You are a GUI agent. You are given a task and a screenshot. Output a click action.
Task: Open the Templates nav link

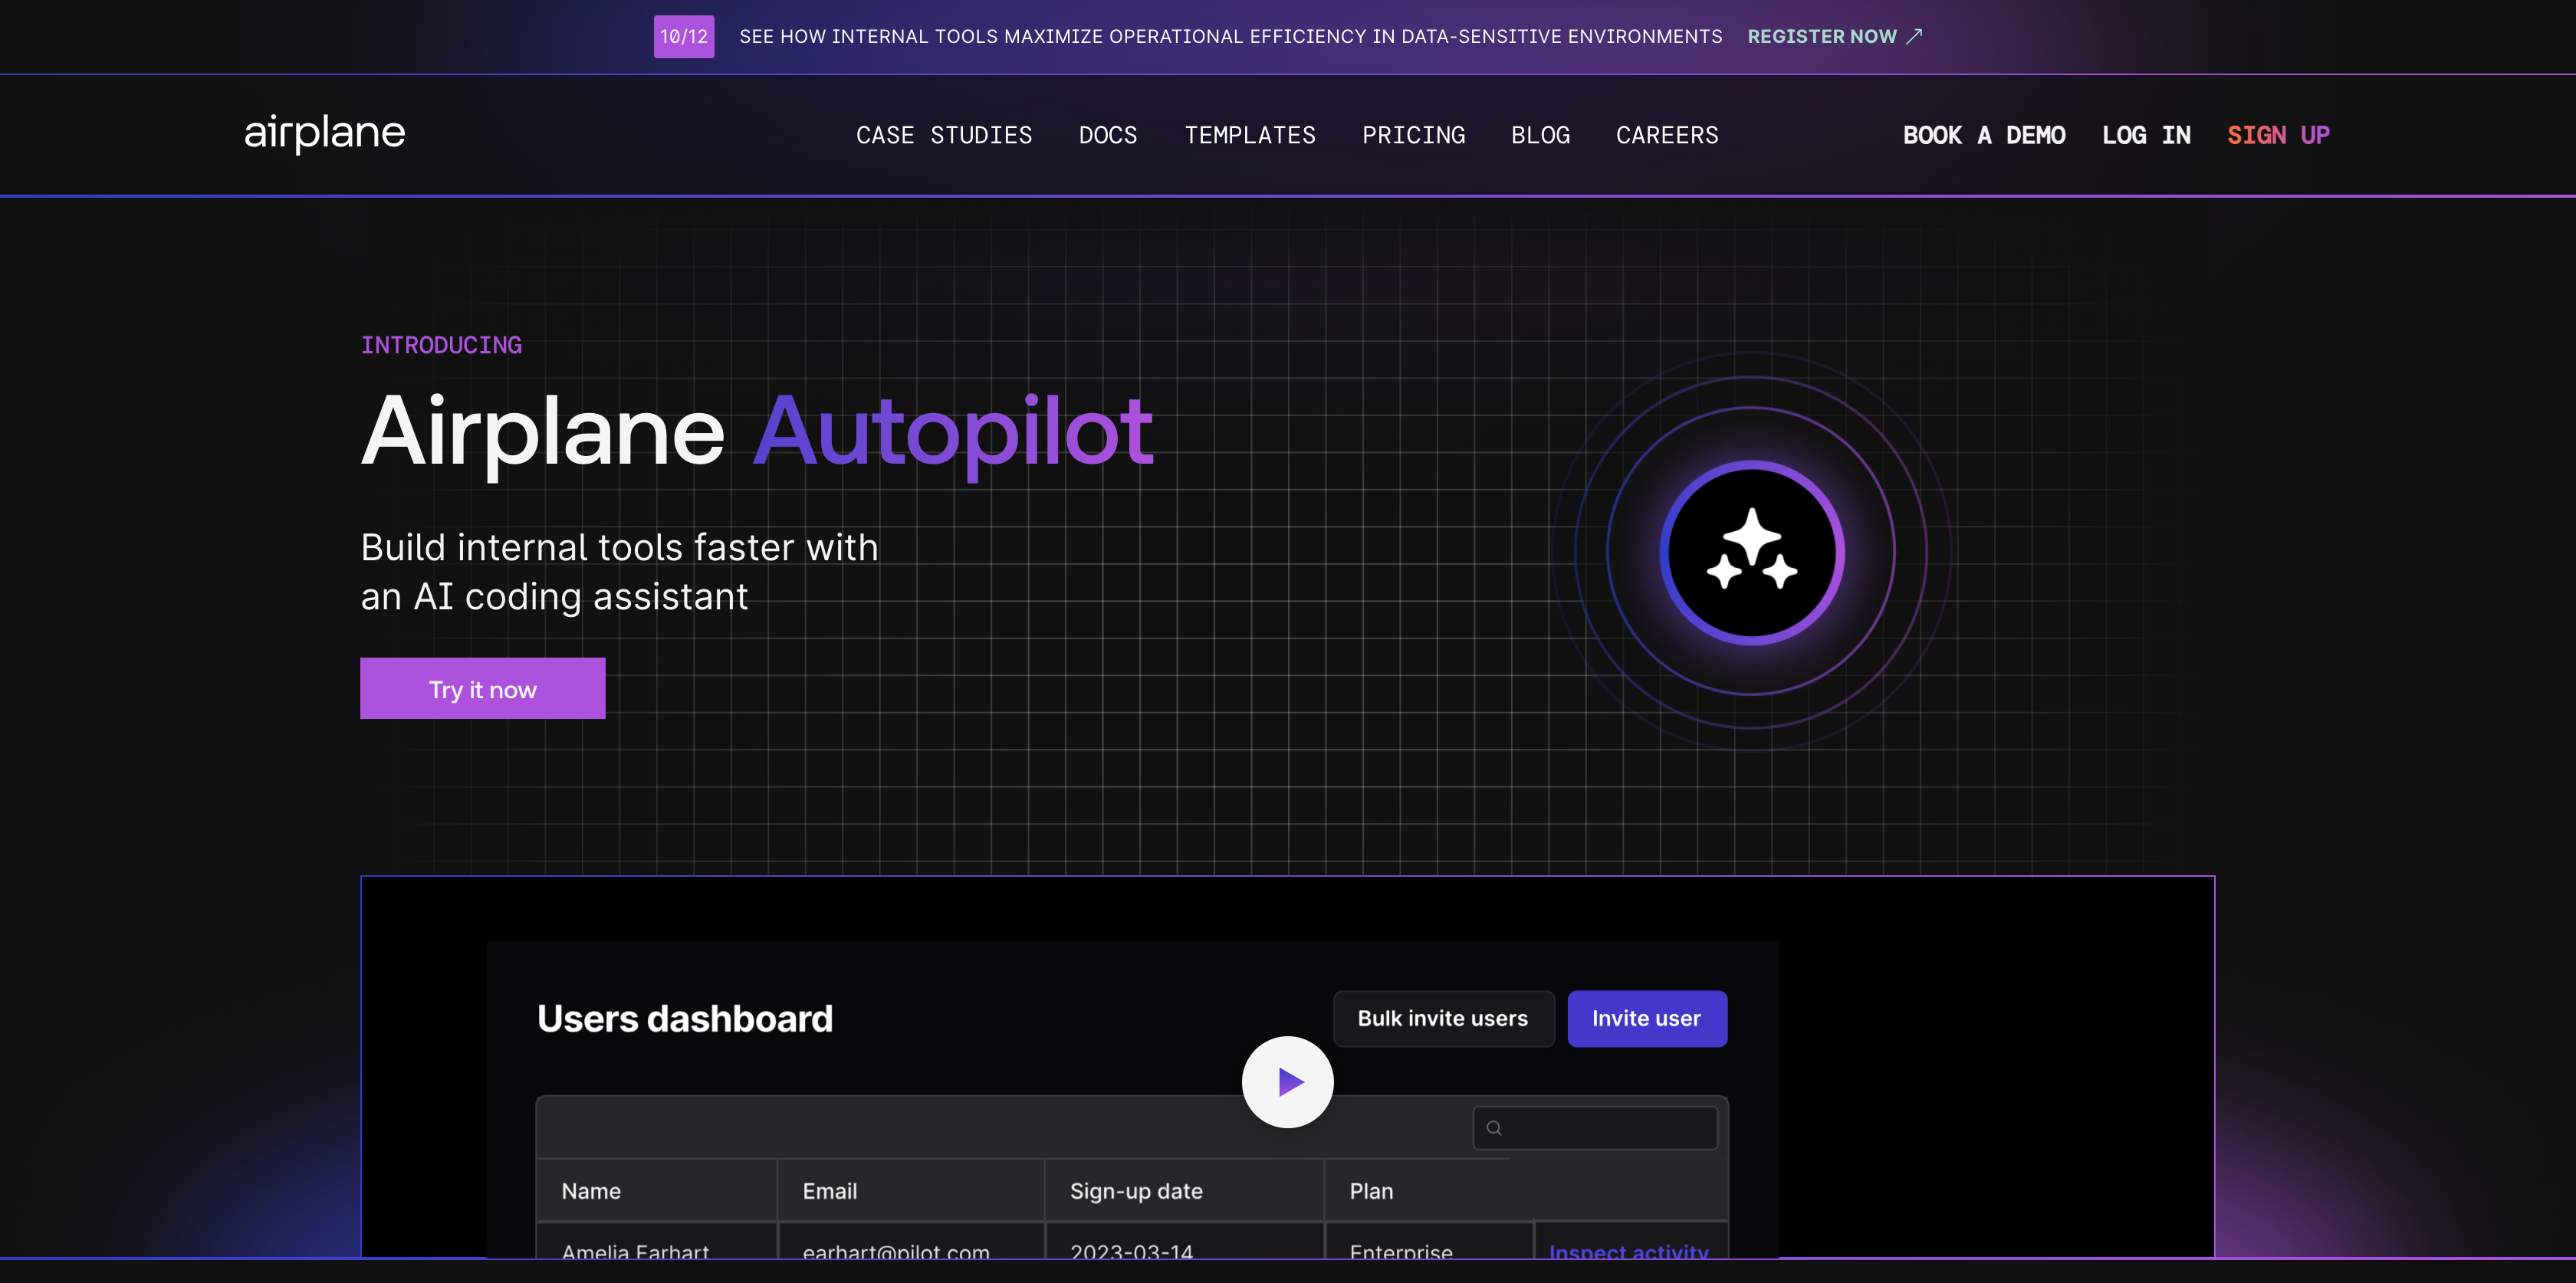[1250, 135]
